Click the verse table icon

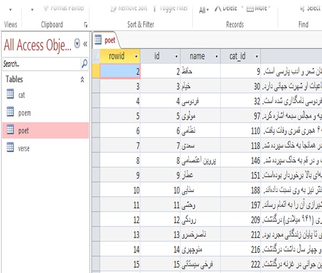pyautogui.click(x=10, y=147)
